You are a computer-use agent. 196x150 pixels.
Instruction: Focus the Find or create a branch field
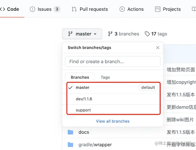113,61
